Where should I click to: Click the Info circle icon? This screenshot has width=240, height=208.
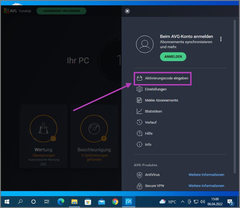(x=140, y=144)
